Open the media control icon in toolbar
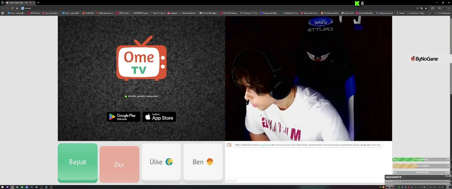This screenshot has width=452, height=189. click(439, 8)
